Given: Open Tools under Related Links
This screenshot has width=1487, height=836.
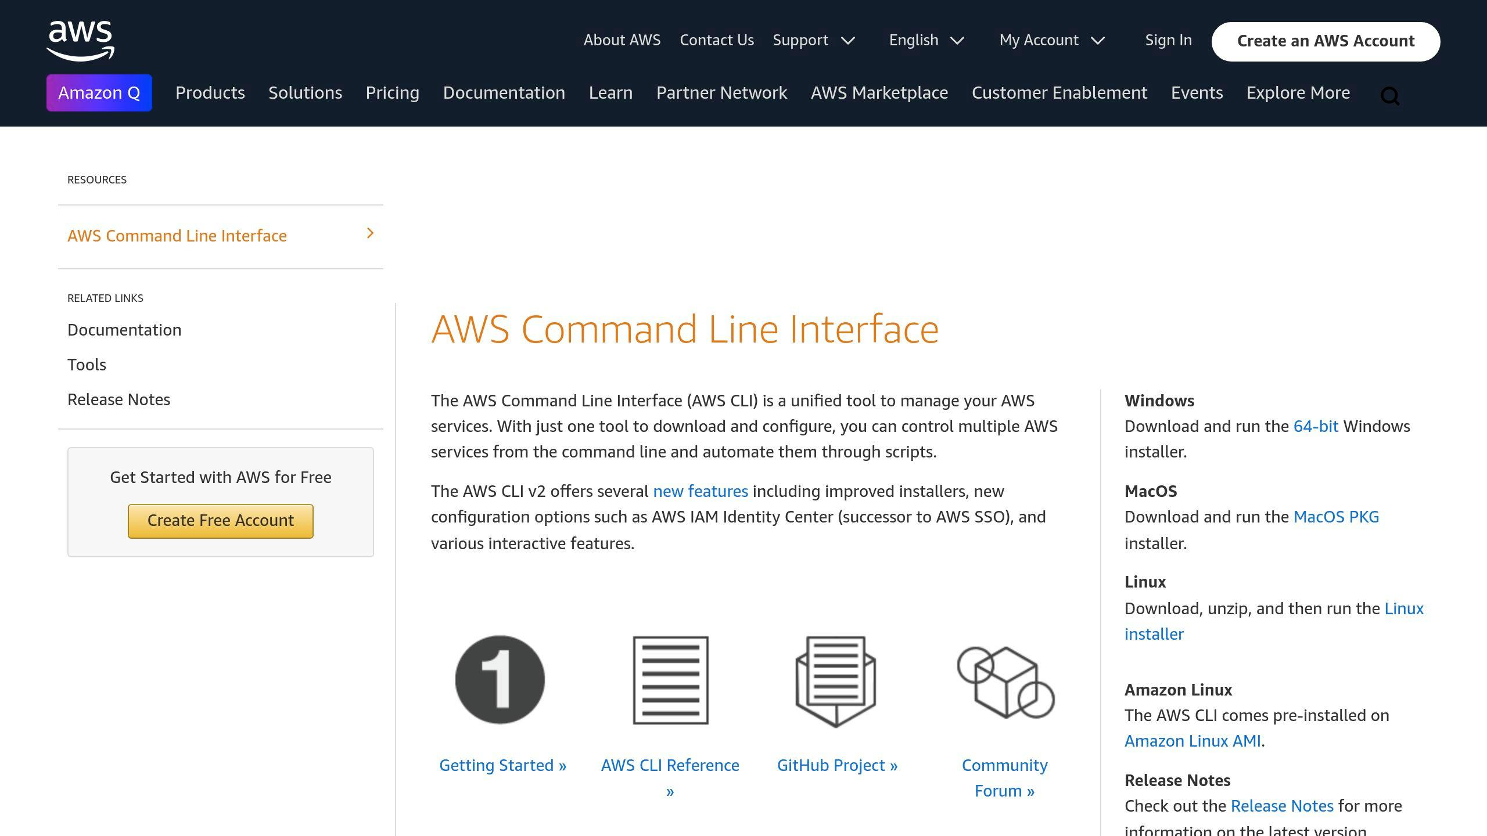Looking at the screenshot, I should [87, 365].
